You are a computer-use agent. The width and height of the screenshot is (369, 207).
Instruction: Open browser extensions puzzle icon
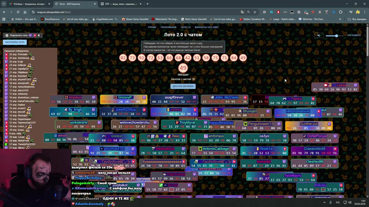click(x=341, y=12)
